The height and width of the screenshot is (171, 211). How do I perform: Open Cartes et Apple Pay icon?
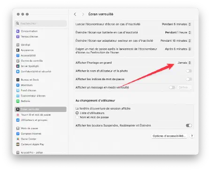point(18,144)
